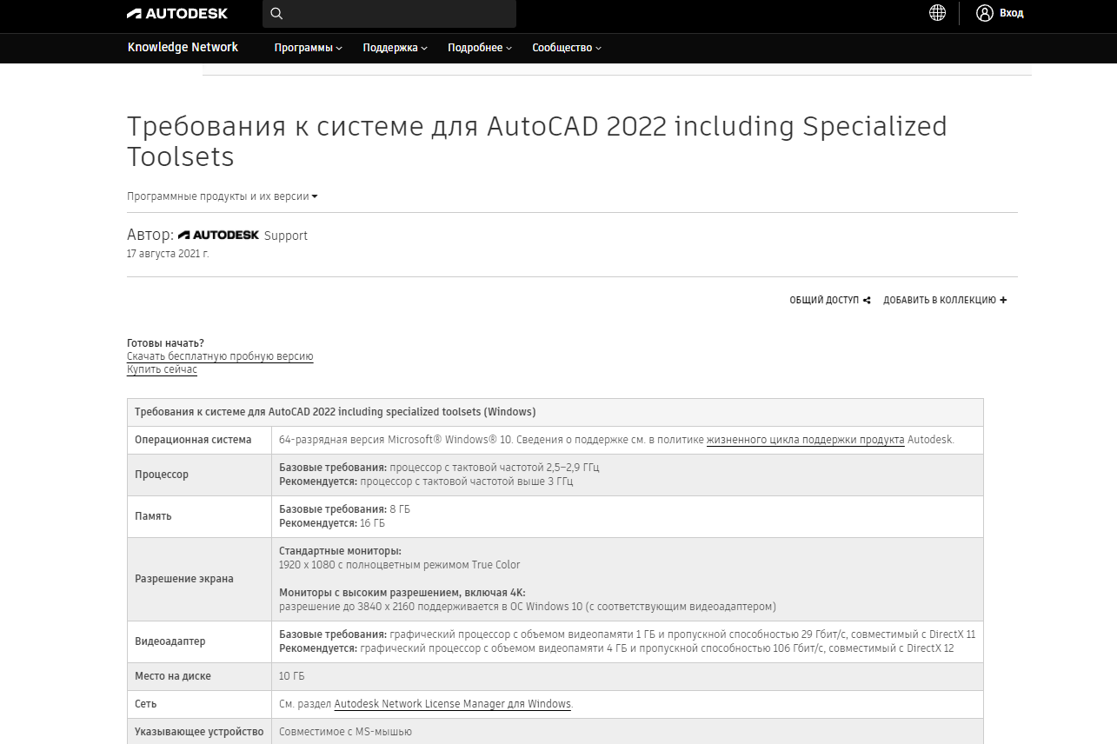Open Knowledge Network home link
This screenshot has width=1117, height=744.
point(183,47)
